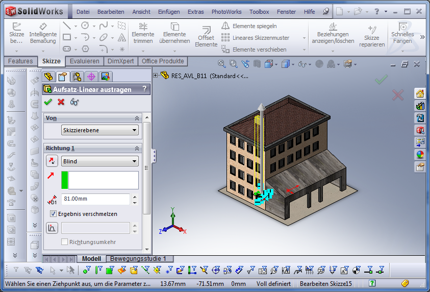Screen dimensions: 430x292
Task: Open the Skizzierebene dropdown
Action: coord(99,130)
